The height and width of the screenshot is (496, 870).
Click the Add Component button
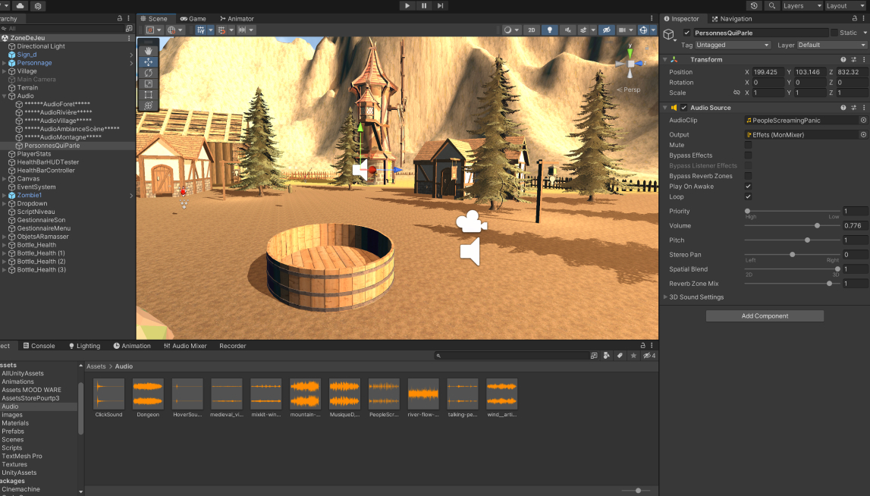(x=765, y=316)
